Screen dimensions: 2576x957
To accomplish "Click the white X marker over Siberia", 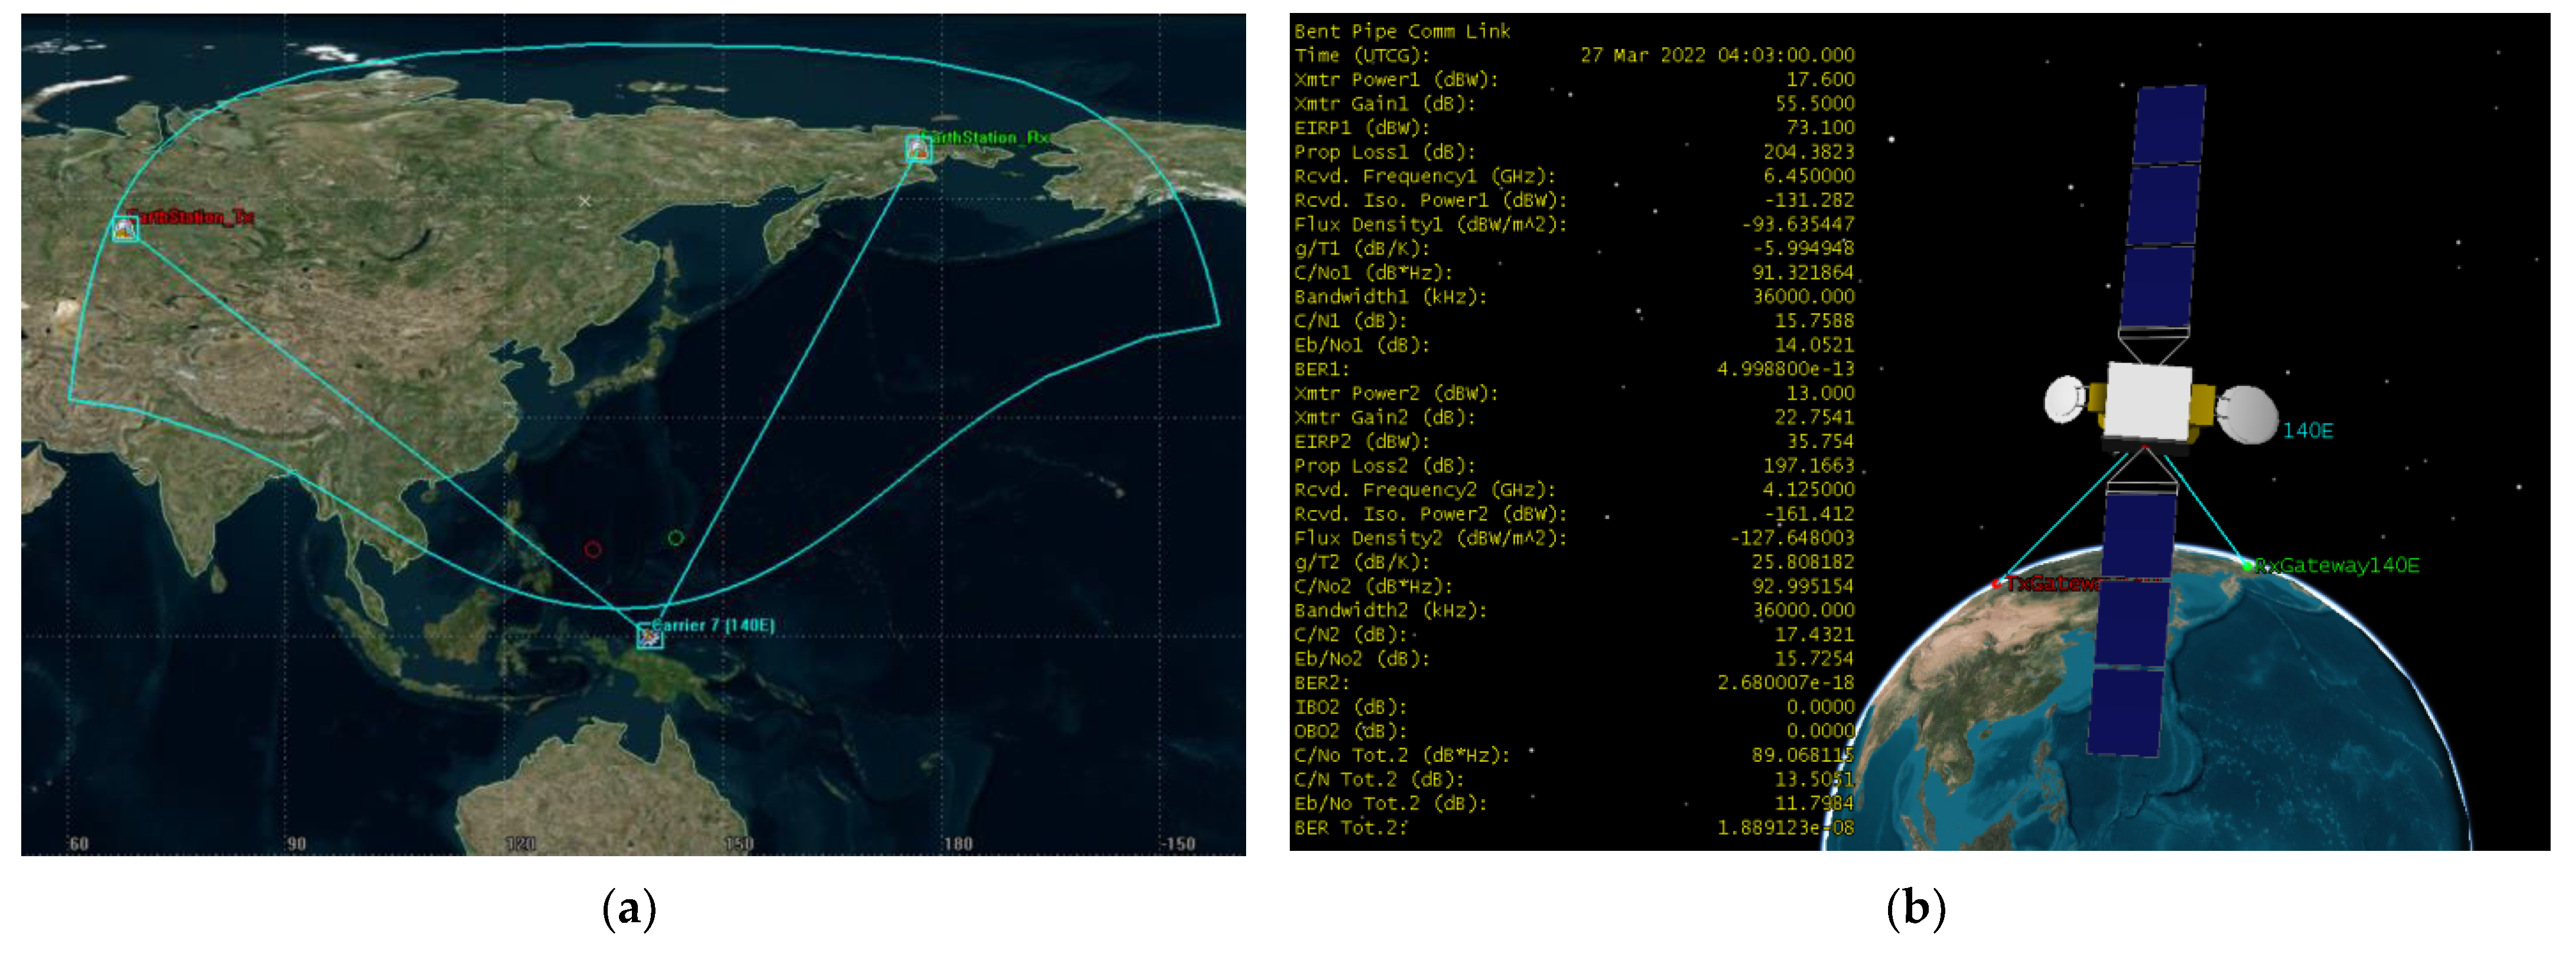I will 585,201.
